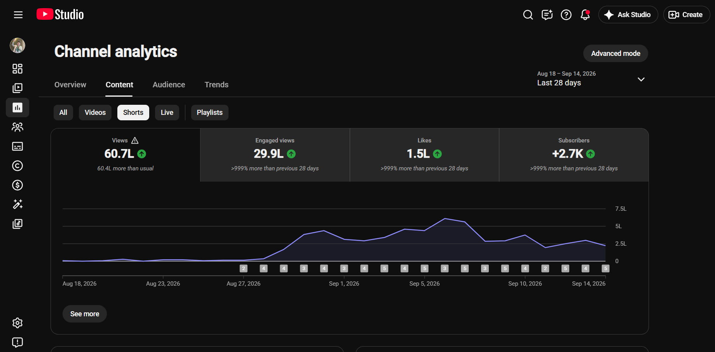
Task: Open Copyright icon in sidebar
Action: coord(17,166)
